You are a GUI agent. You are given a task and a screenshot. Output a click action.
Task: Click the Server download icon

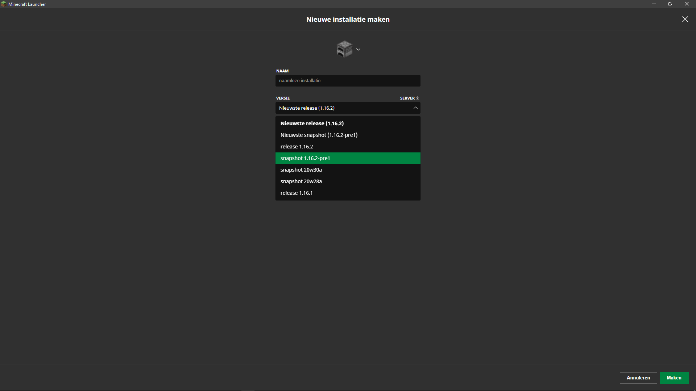pyautogui.click(x=418, y=98)
